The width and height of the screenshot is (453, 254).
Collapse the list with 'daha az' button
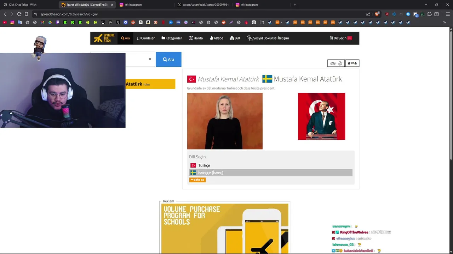197,180
